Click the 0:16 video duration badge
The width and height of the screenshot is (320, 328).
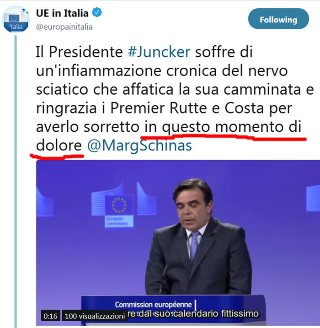click(51, 316)
